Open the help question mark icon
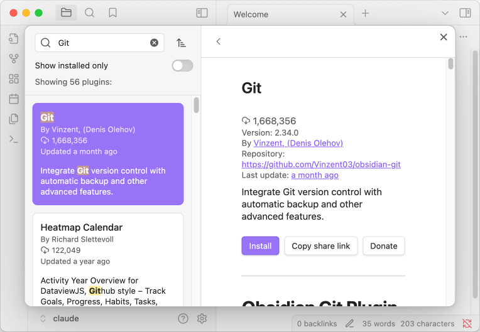 pos(183,319)
